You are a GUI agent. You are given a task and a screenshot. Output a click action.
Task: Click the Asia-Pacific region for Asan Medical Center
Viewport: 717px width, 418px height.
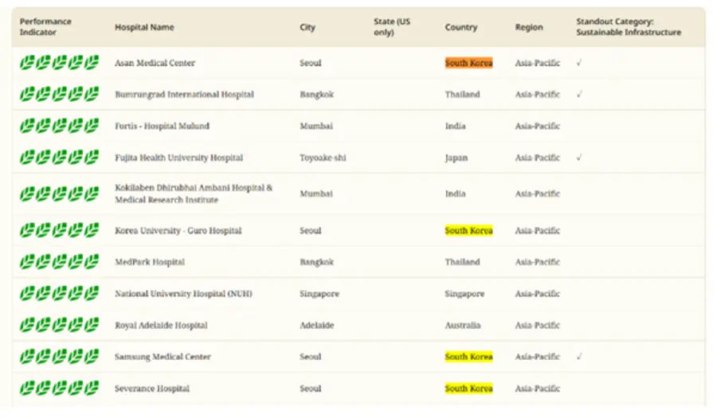tap(537, 63)
